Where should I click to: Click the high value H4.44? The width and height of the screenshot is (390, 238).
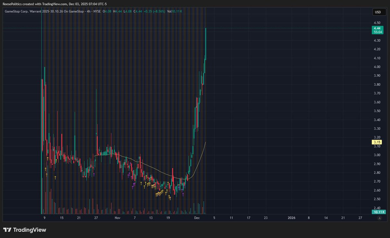118,11
